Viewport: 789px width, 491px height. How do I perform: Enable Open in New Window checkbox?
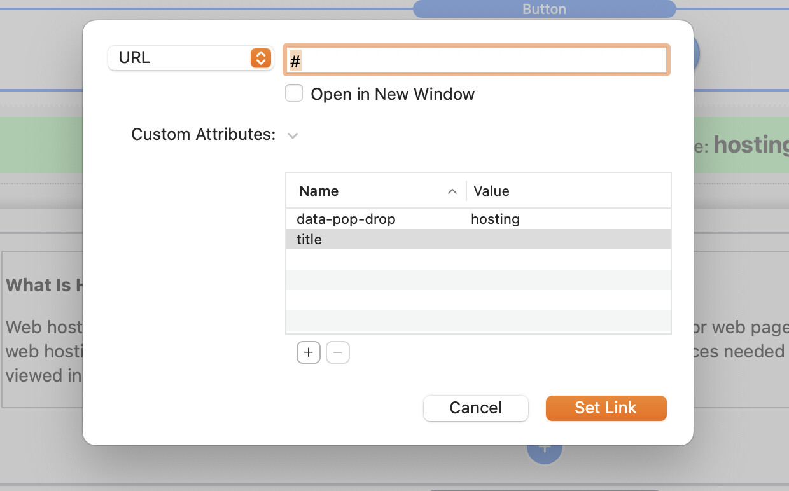click(x=294, y=93)
